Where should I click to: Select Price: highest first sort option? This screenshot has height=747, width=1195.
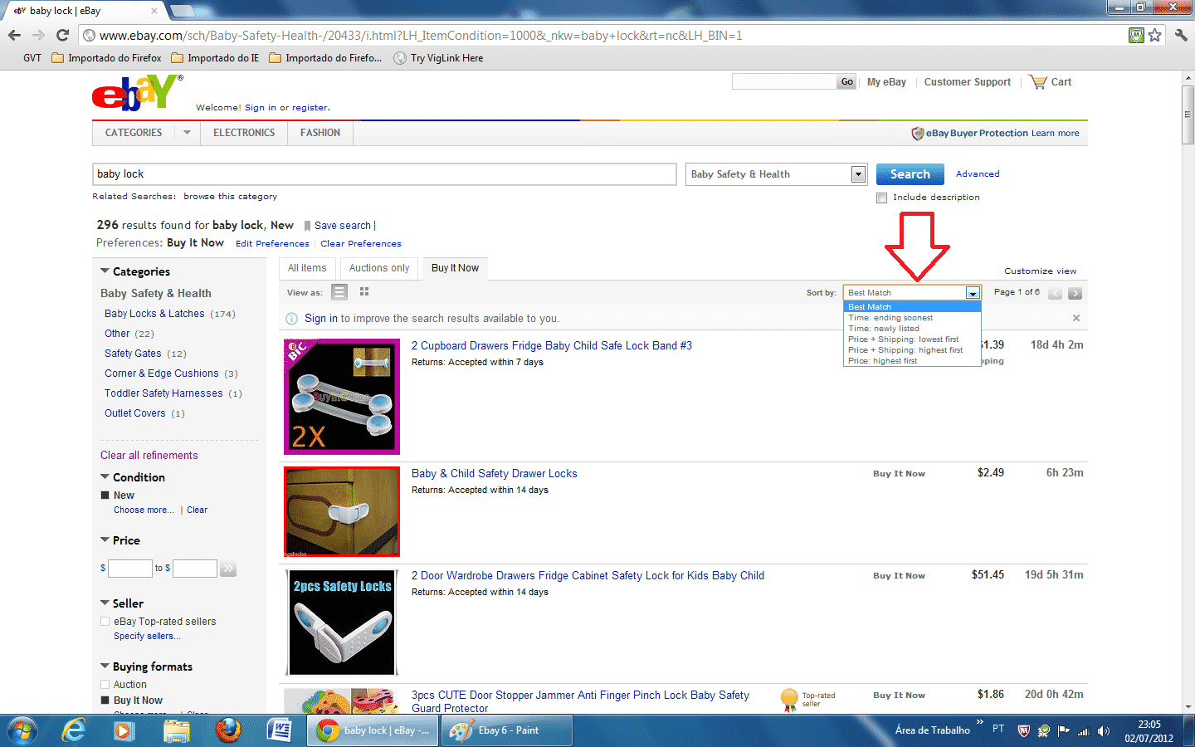pyautogui.click(x=882, y=361)
